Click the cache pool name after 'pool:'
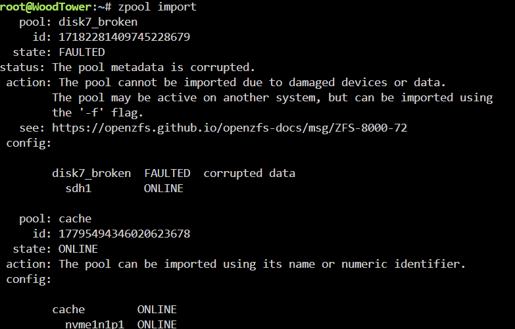Screen dimensions: 515x329 75,218
